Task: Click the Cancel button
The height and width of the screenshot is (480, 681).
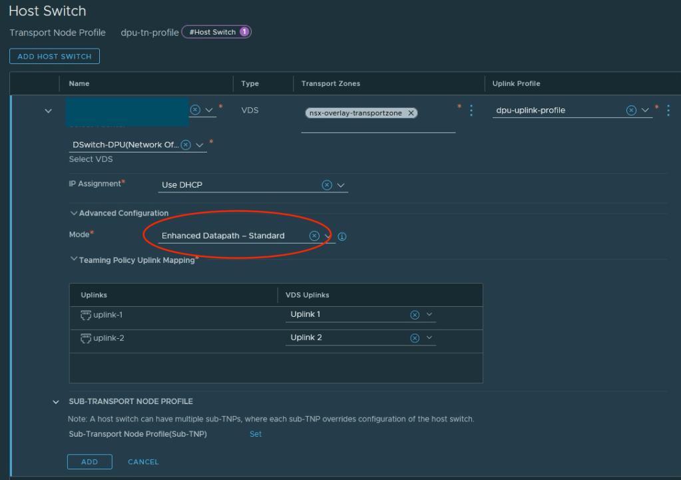Action: tap(143, 462)
